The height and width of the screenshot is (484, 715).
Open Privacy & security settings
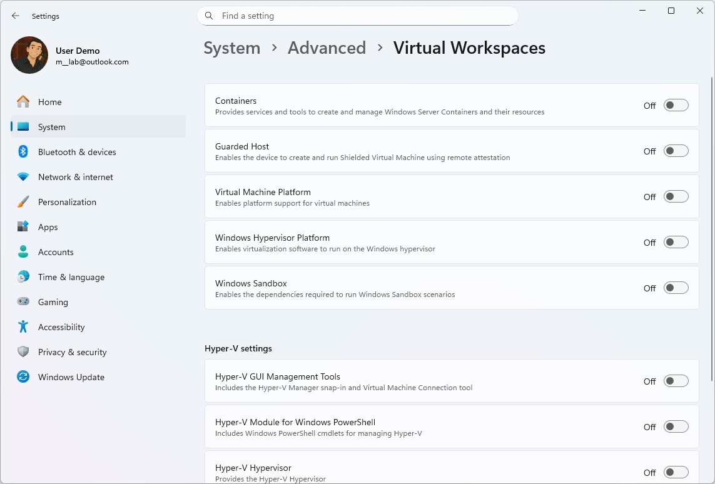point(74,351)
